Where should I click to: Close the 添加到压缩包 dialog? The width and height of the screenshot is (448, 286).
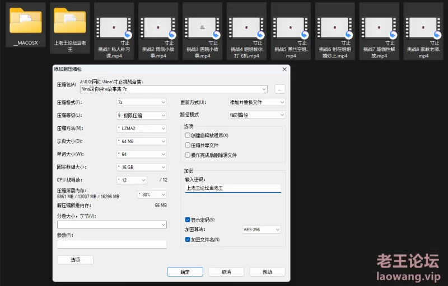pos(284,69)
